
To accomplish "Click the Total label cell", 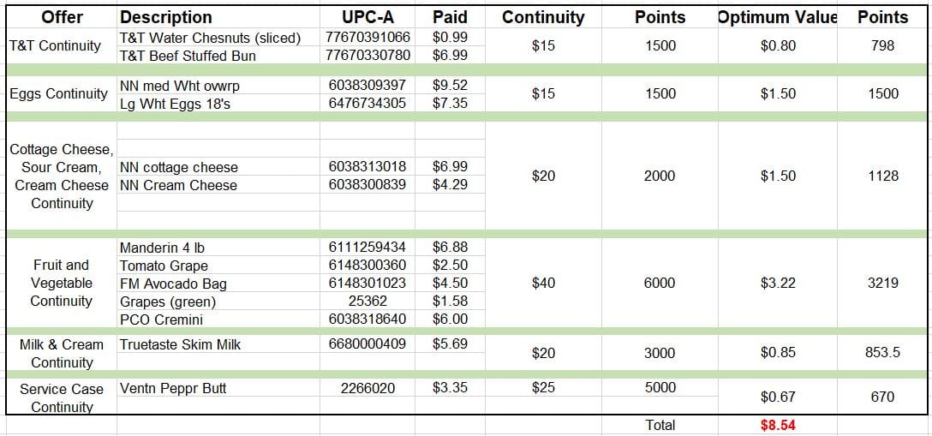I will [x=660, y=425].
